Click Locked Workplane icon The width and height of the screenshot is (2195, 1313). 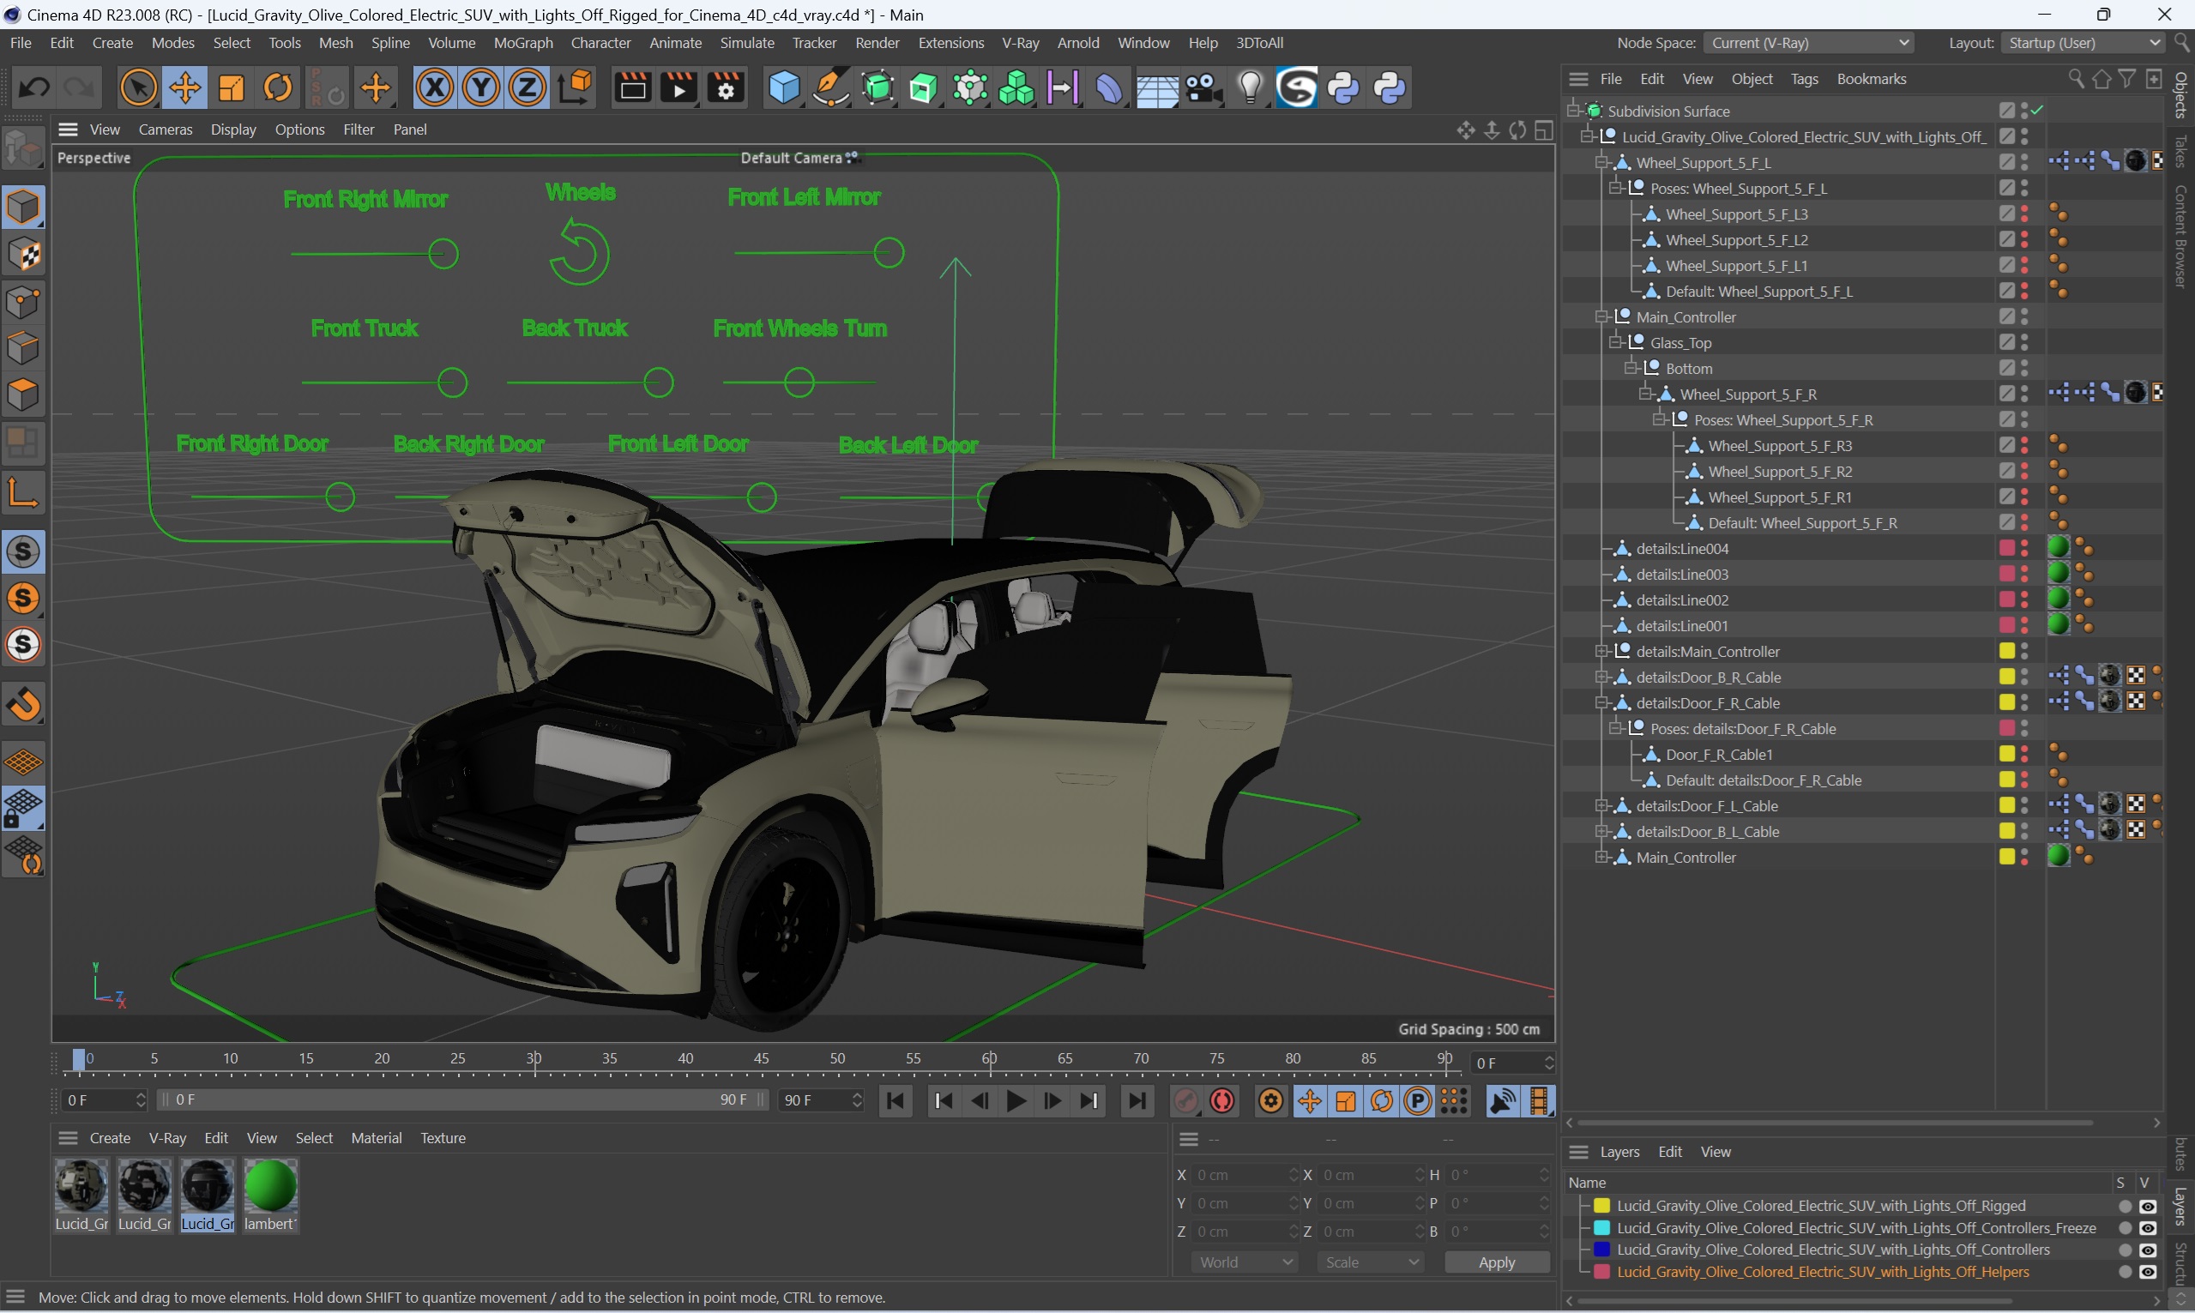pos(24,809)
